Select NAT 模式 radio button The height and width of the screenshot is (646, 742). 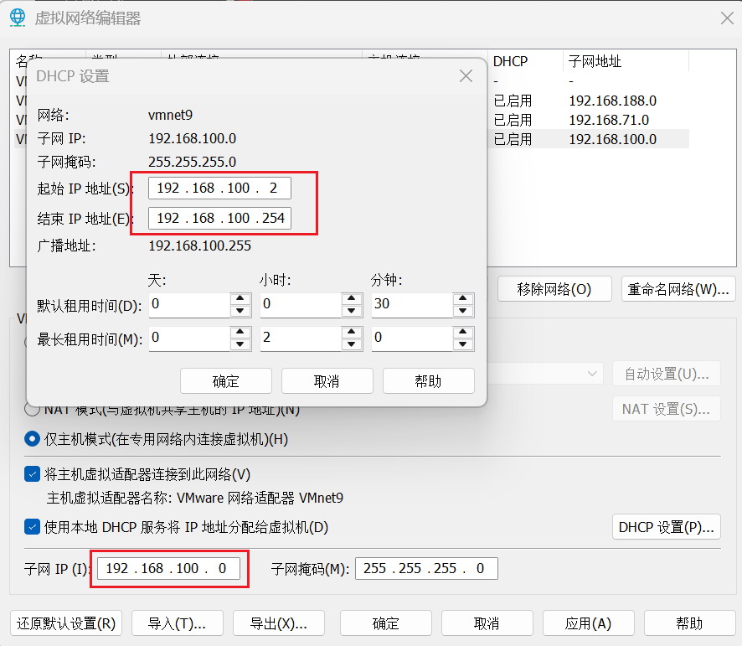[x=32, y=410]
